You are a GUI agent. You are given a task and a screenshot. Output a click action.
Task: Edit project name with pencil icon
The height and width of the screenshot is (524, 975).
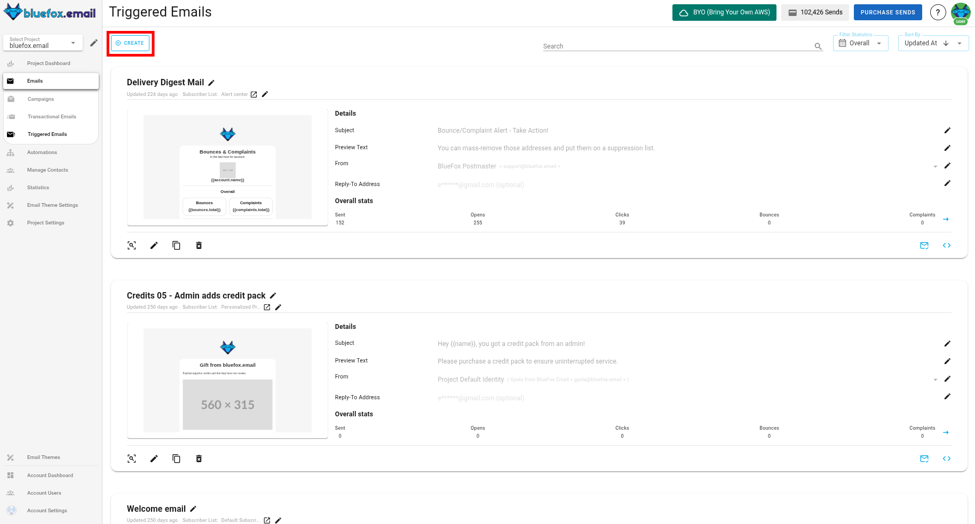(x=94, y=43)
